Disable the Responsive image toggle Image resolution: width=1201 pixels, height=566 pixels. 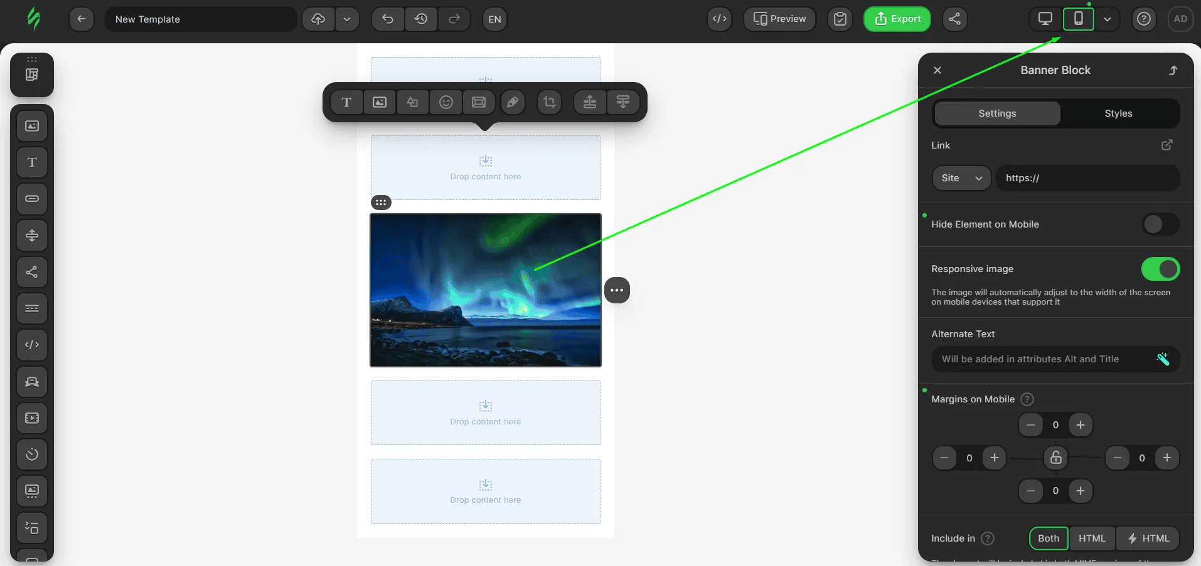(x=1160, y=269)
